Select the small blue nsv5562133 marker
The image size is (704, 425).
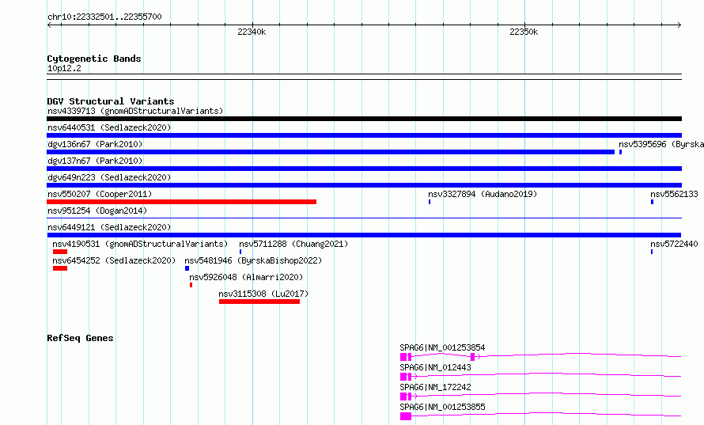(652, 202)
